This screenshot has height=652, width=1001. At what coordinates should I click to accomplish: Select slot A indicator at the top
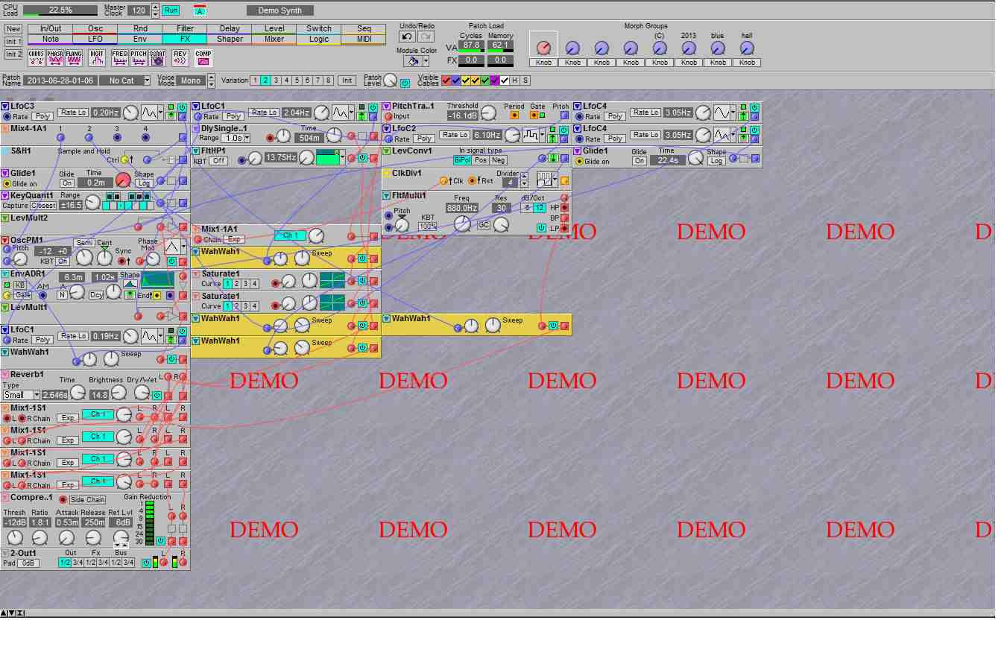200,10
